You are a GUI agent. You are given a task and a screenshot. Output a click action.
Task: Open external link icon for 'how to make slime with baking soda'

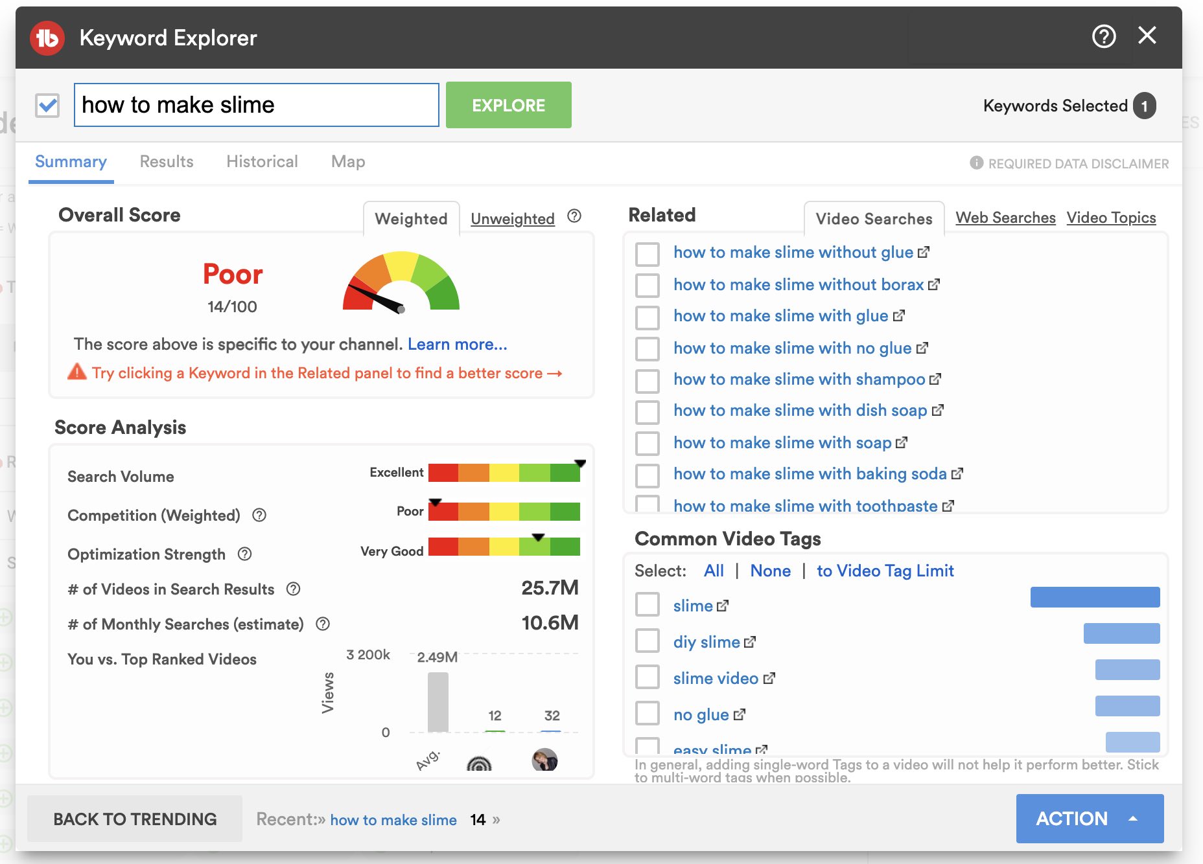point(957,473)
